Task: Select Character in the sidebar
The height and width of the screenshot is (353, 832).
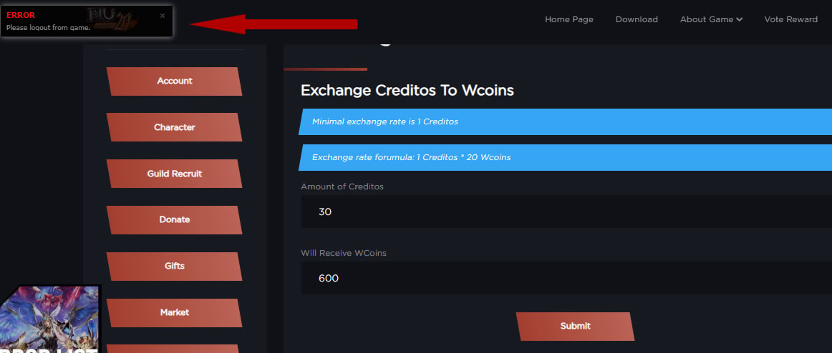Action: 174,127
